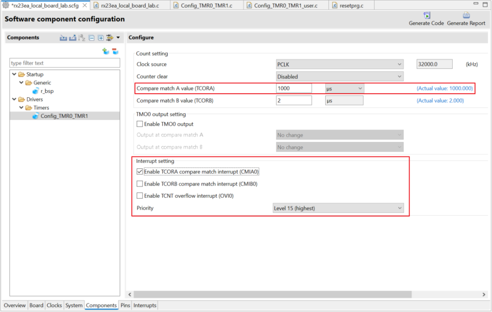Click the 'TMO0 output setting' group label

(x=161, y=114)
